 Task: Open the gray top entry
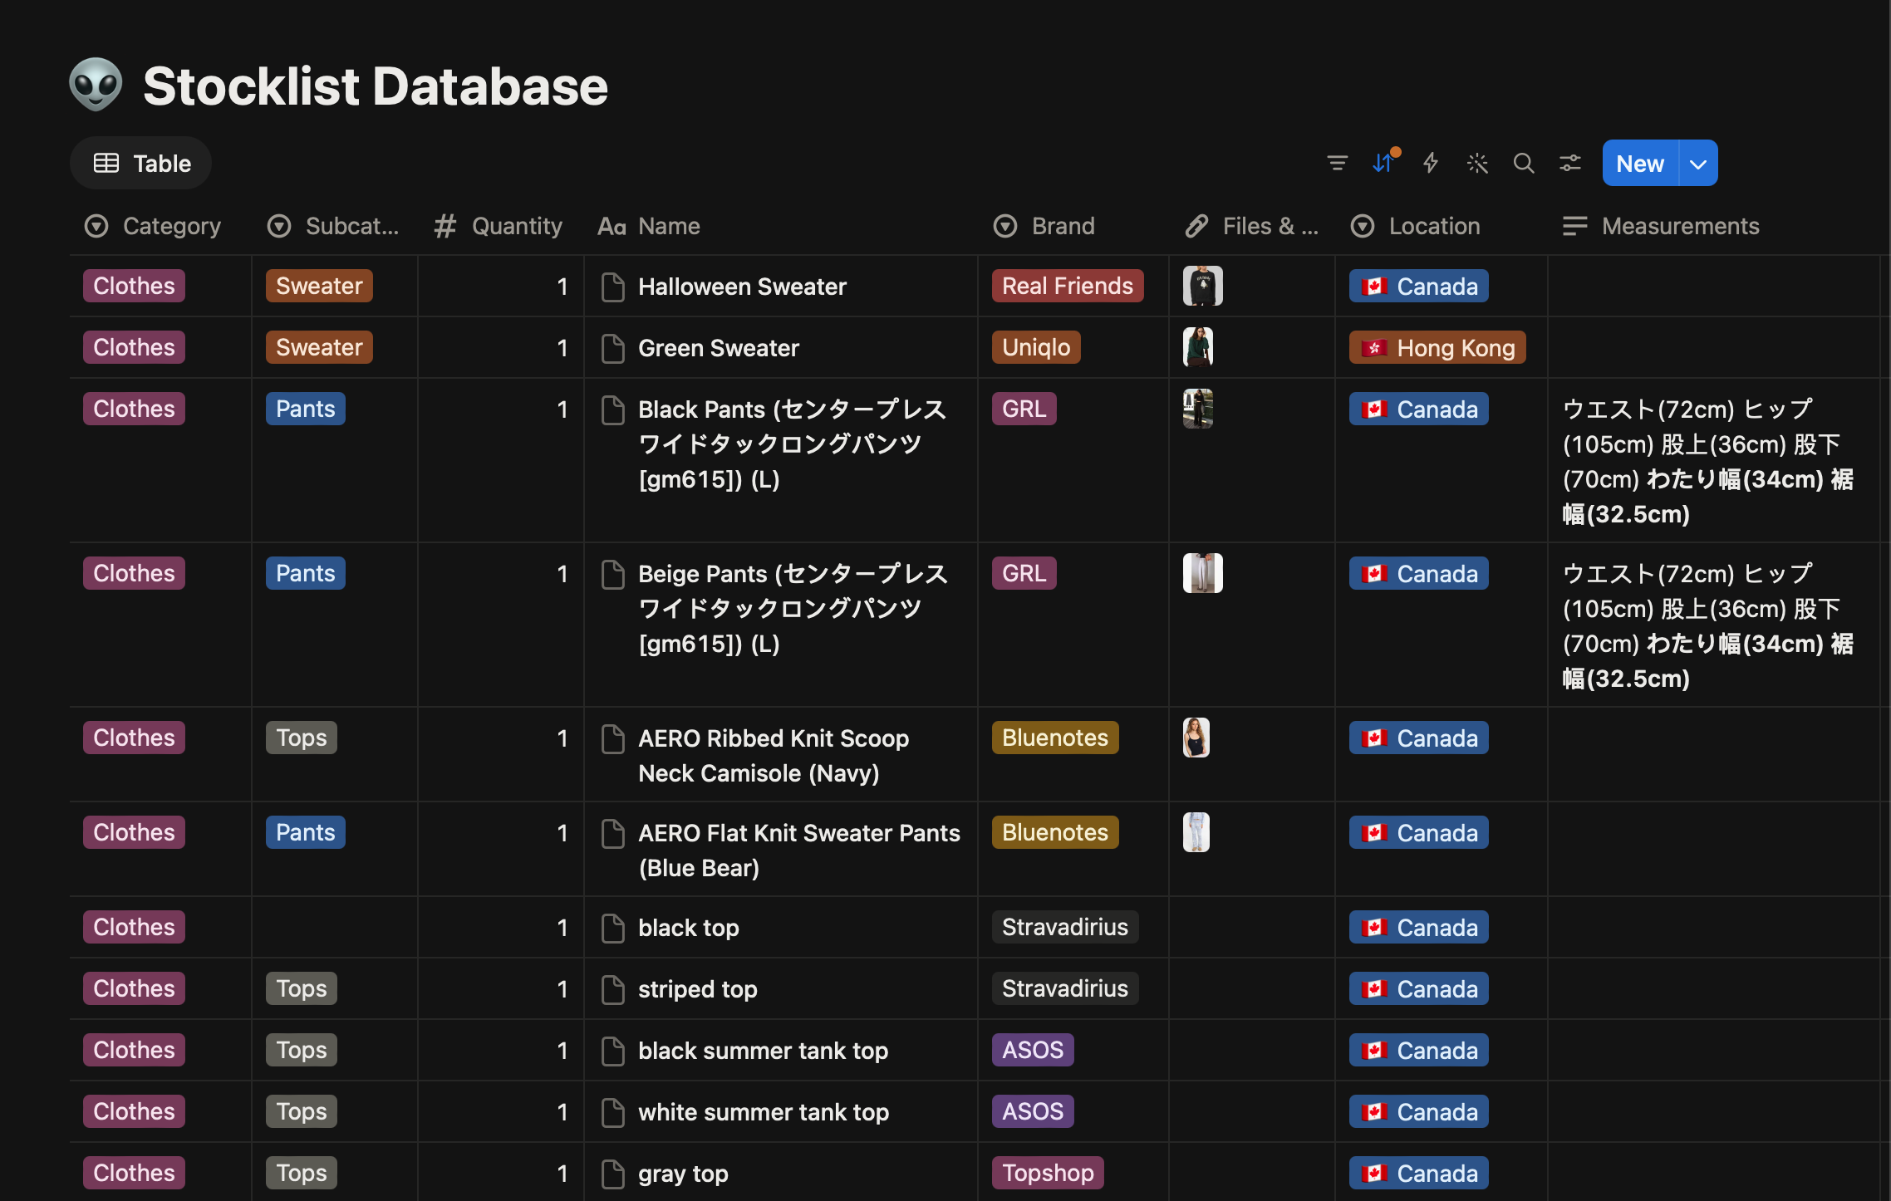coord(683,1174)
